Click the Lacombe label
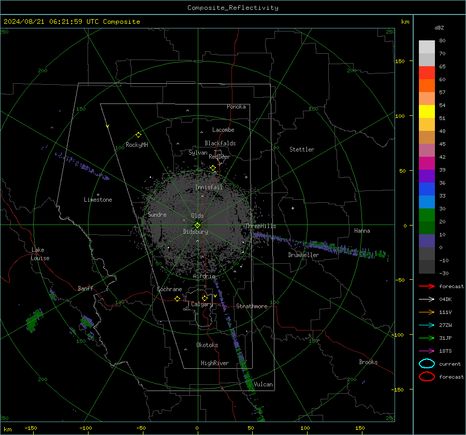The width and height of the screenshot is (466, 435). pyautogui.click(x=223, y=130)
